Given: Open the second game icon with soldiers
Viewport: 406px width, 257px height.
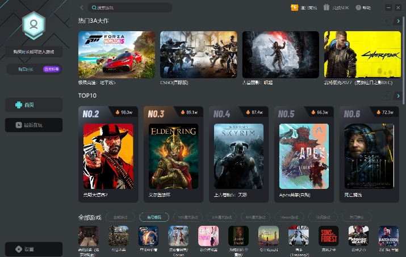Looking at the screenshot, I should (x=118, y=236).
